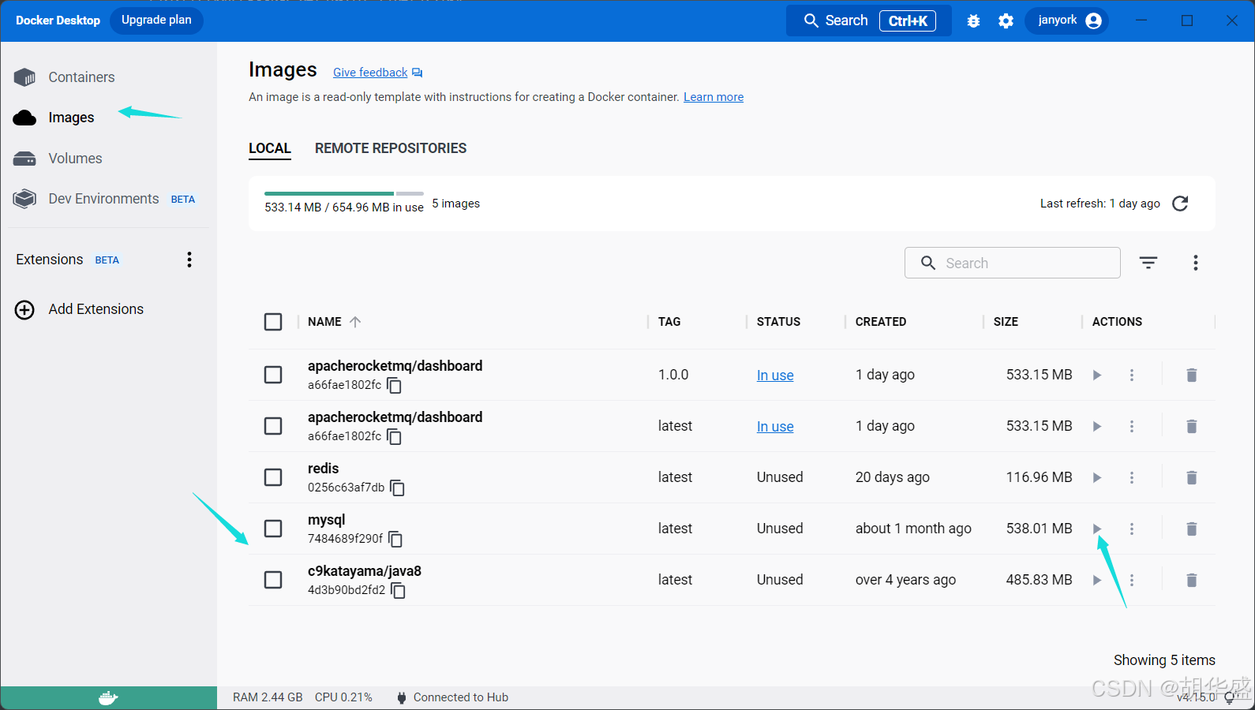Screen dimensions: 1255x710
Task: Select the mysql image checkbox
Action: (x=273, y=529)
